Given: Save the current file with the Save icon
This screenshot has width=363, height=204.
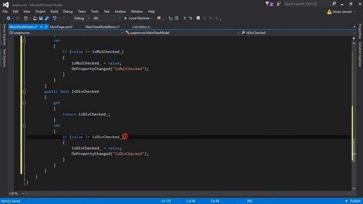Looking at the screenshot, I should click(x=41, y=18).
